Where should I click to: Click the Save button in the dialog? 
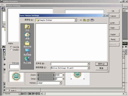tap(101, 64)
